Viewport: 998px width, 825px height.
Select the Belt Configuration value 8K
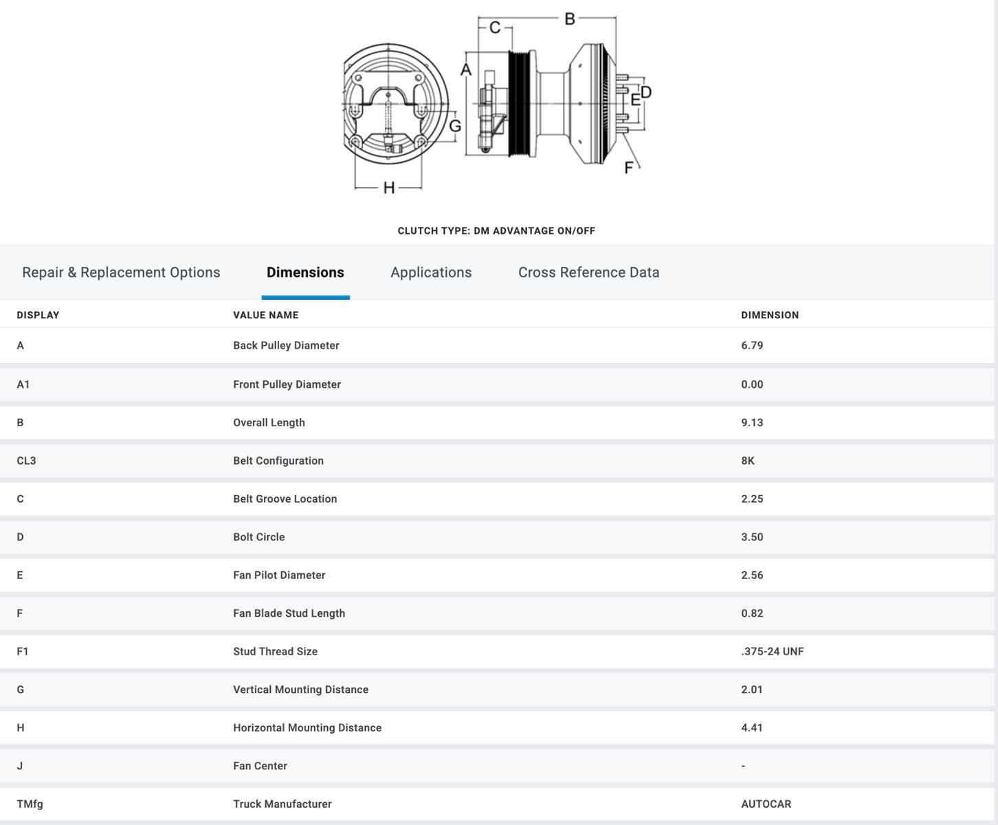748,461
